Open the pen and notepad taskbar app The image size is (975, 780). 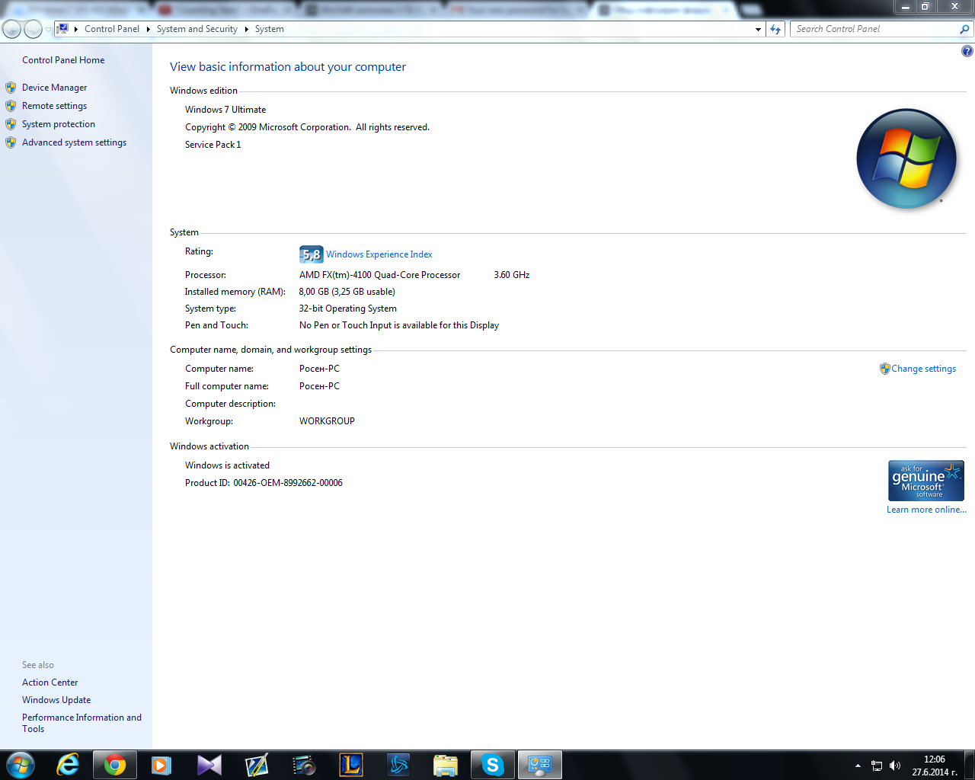pos(257,765)
